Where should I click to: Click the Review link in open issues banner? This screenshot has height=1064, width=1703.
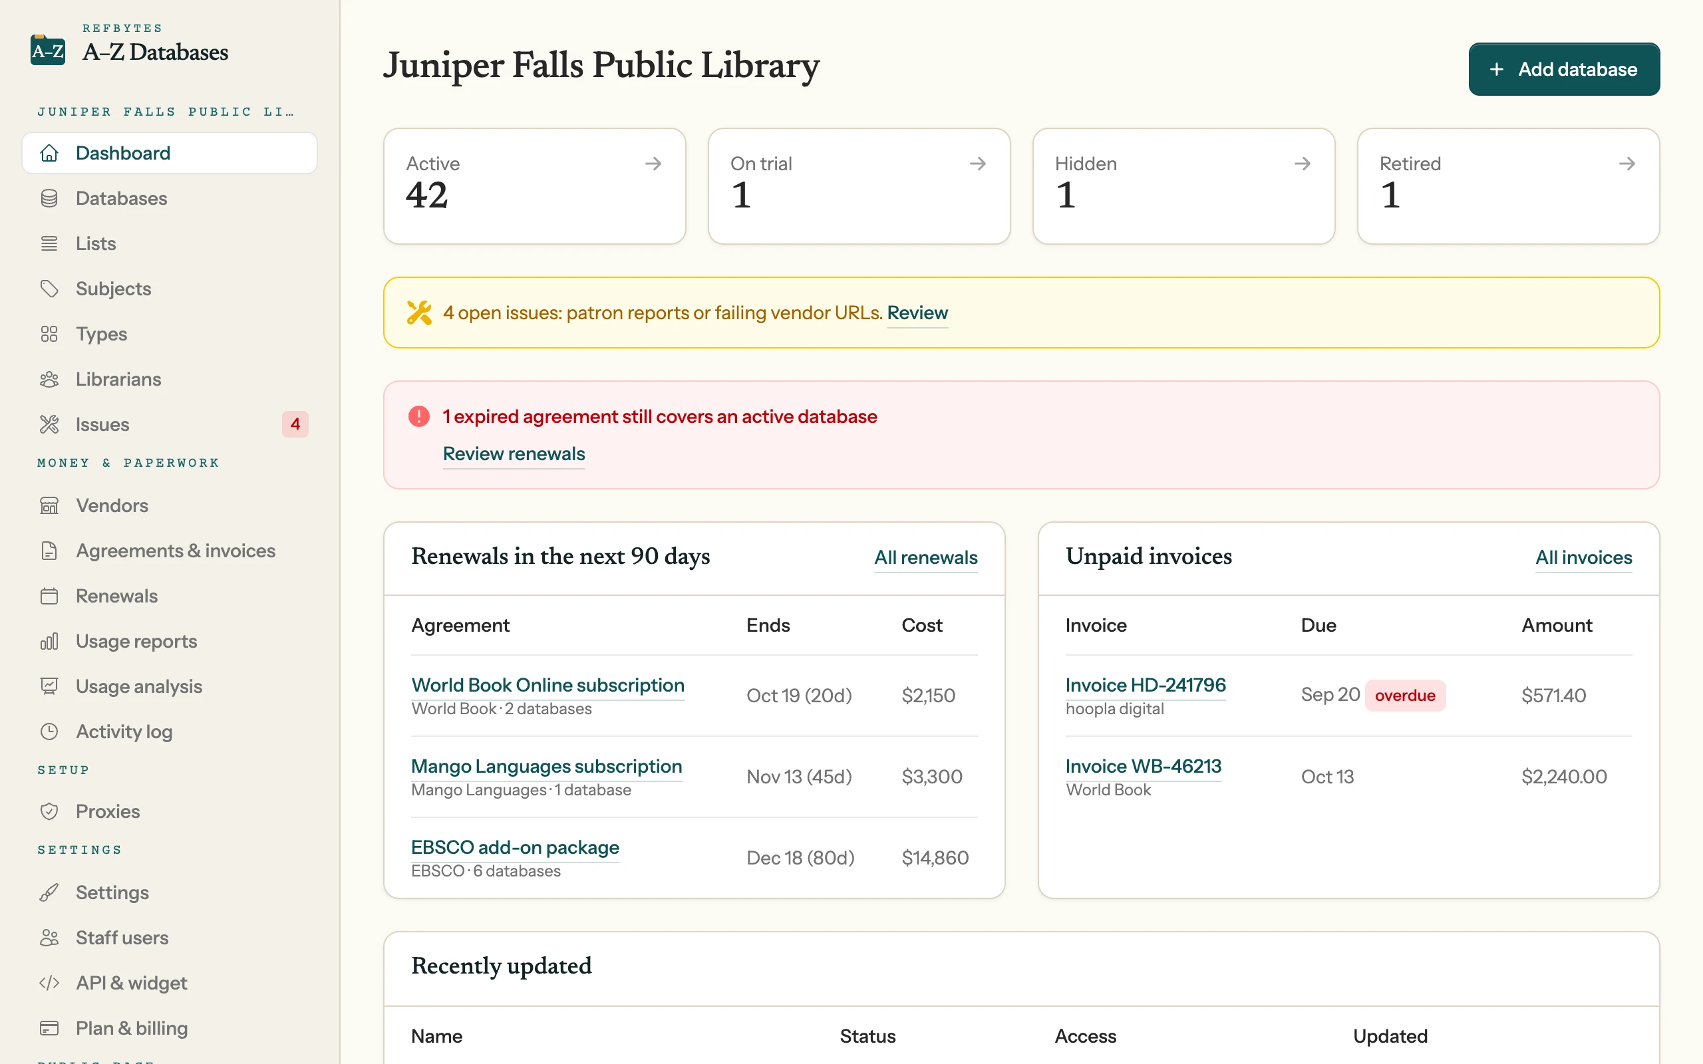coord(917,313)
